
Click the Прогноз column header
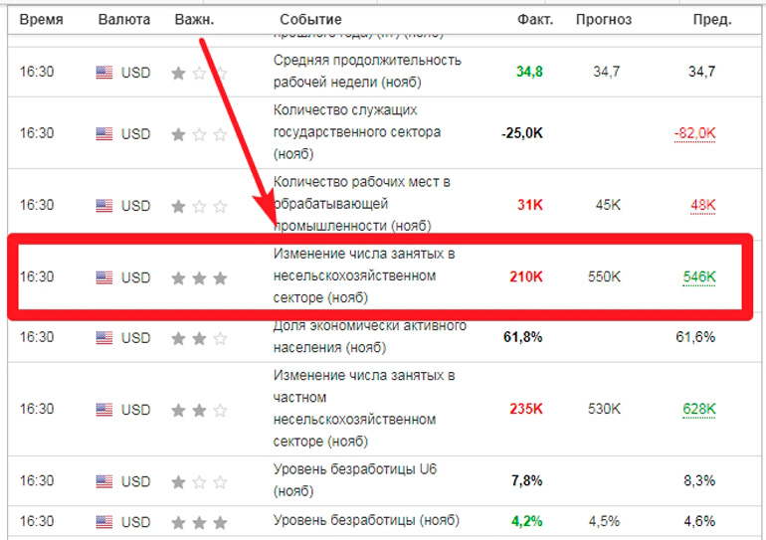coord(604,20)
